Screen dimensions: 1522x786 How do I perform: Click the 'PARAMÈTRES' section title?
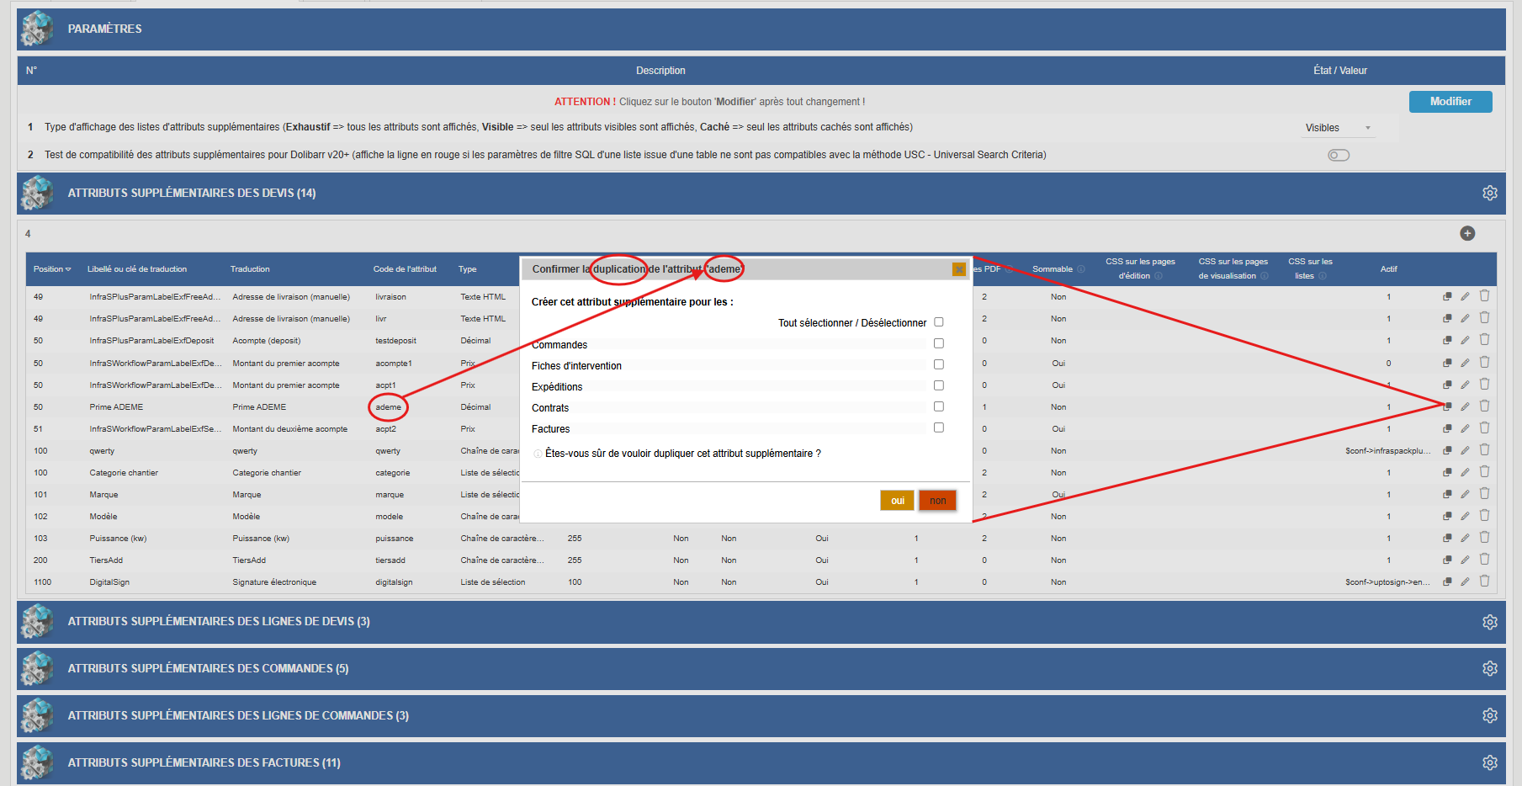[105, 29]
